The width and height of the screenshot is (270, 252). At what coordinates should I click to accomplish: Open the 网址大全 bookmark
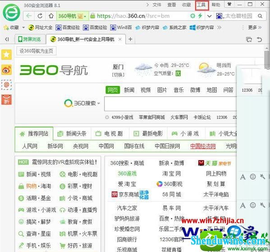40,28
